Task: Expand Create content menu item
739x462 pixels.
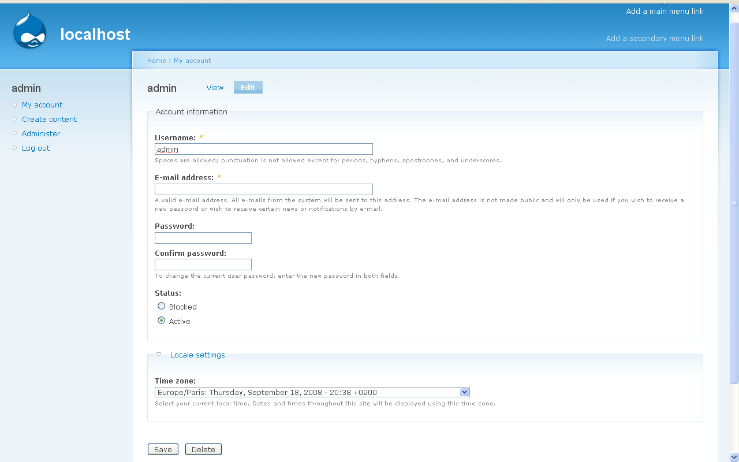Action: 49,119
